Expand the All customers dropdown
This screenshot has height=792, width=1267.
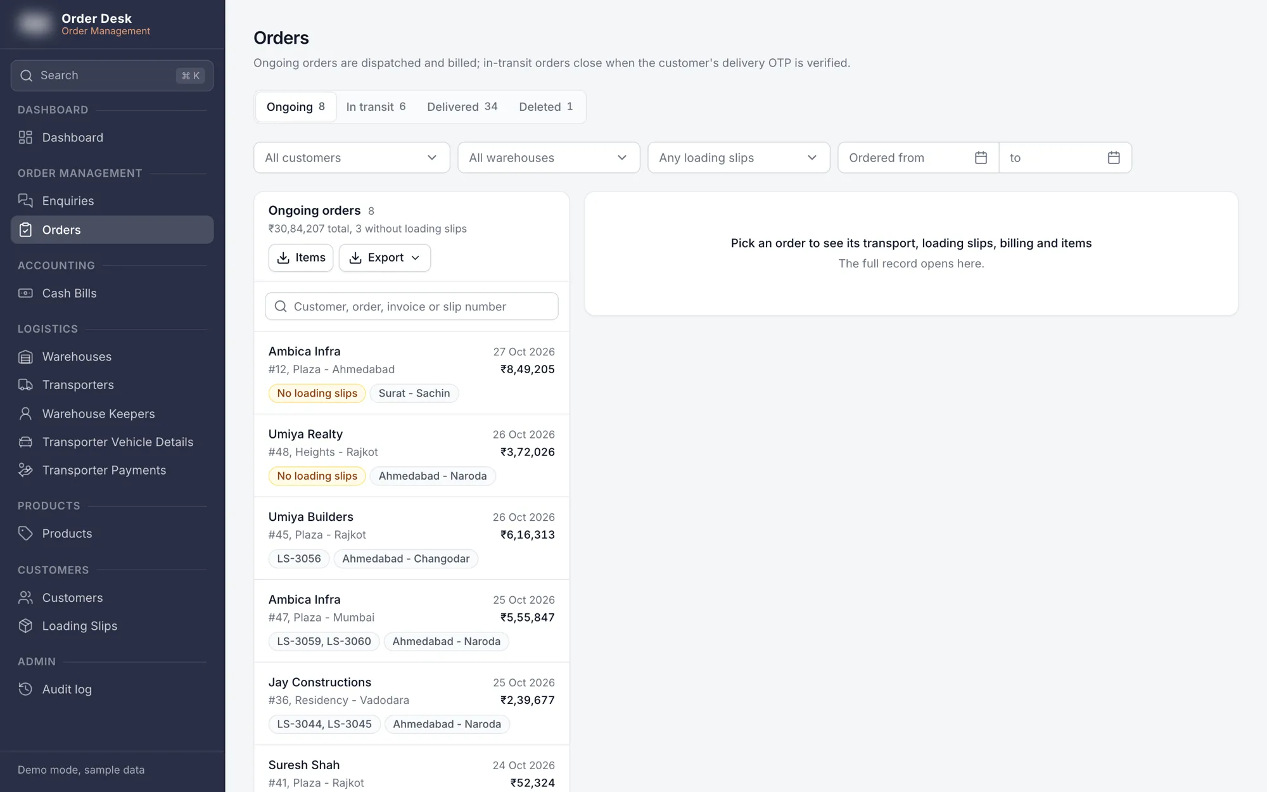[x=352, y=158]
